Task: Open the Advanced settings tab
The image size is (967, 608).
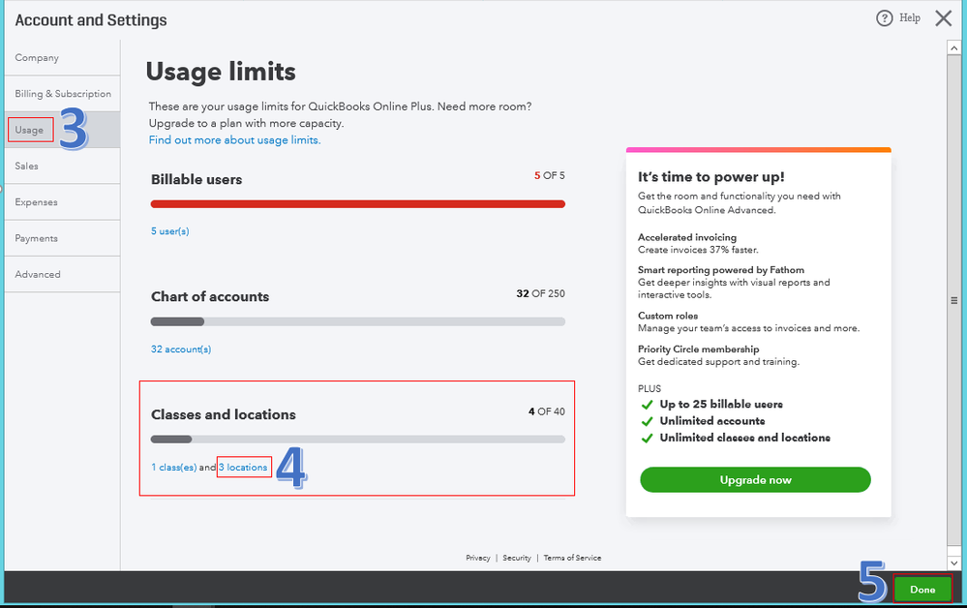Action: pyautogui.click(x=38, y=275)
